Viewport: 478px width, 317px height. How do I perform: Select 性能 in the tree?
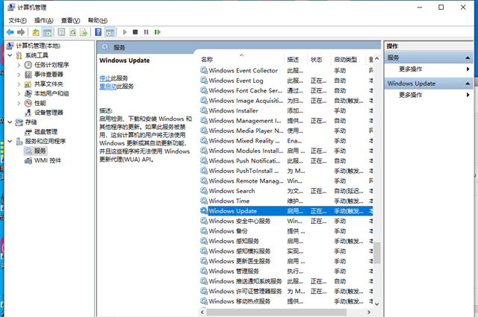[x=40, y=103]
